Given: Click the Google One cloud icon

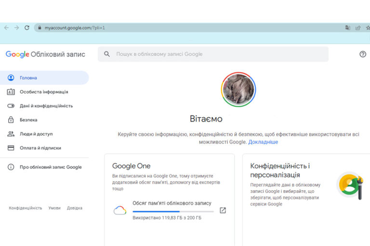Looking at the screenshot, I should pyautogui.click(x=120, y=210).
